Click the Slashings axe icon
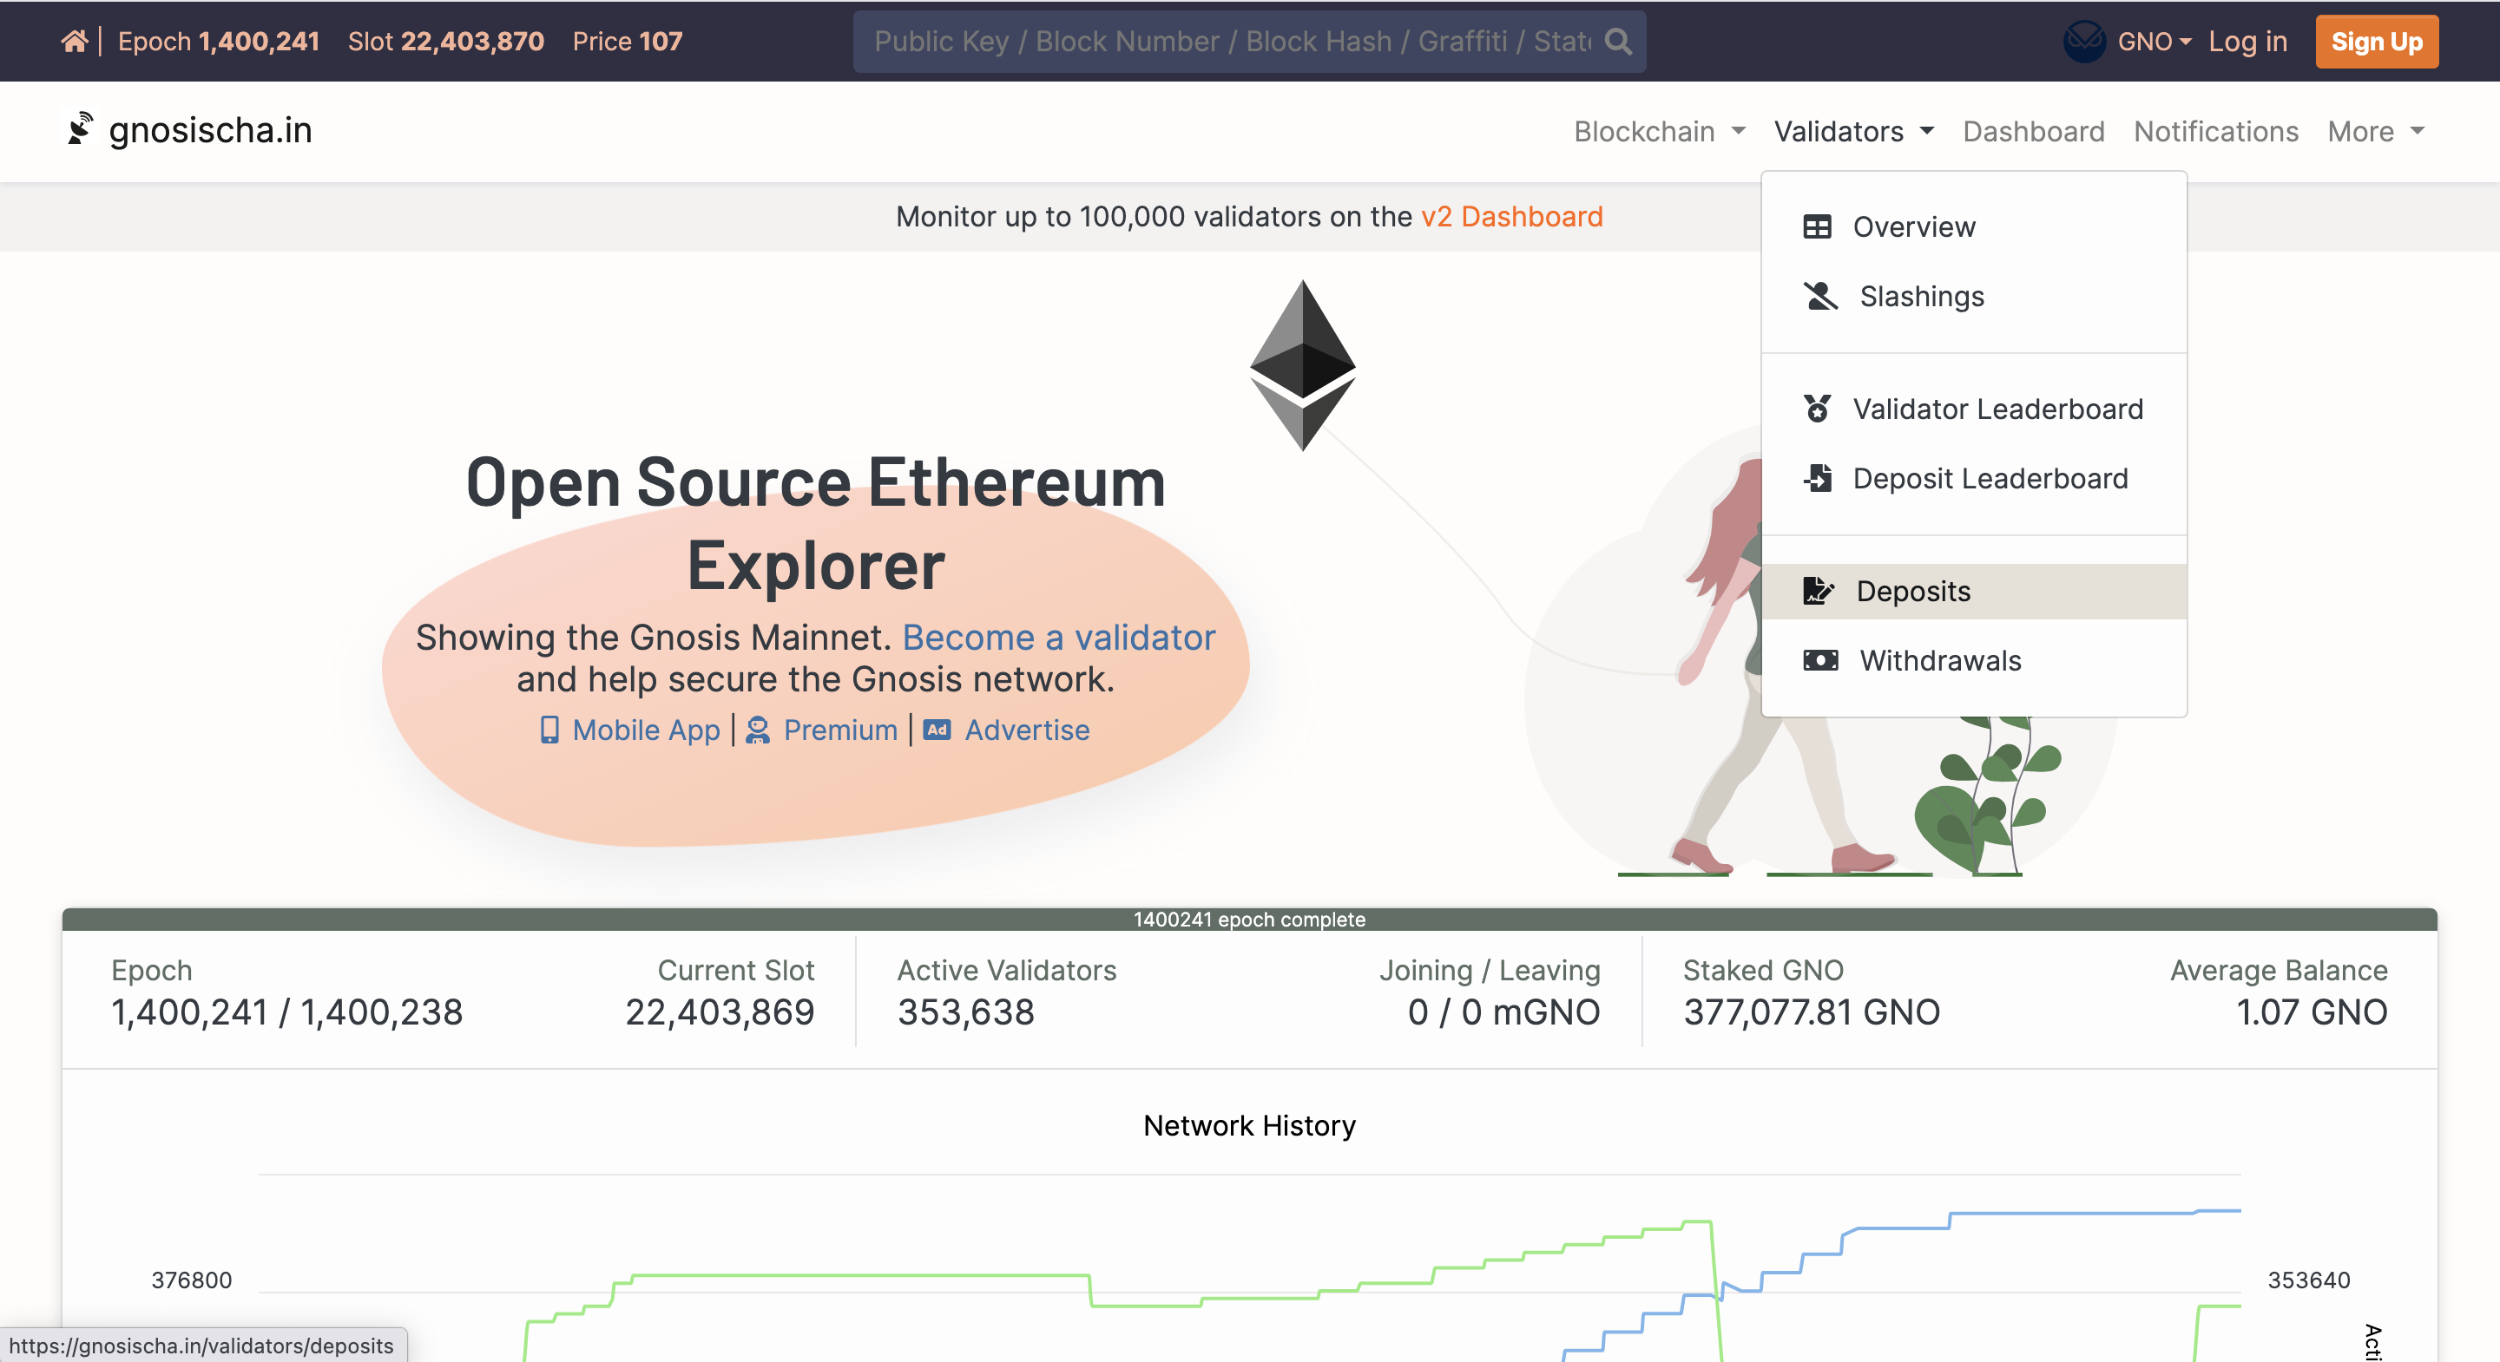This screenshot has height=1362, width=2500. click(1819, 297)
